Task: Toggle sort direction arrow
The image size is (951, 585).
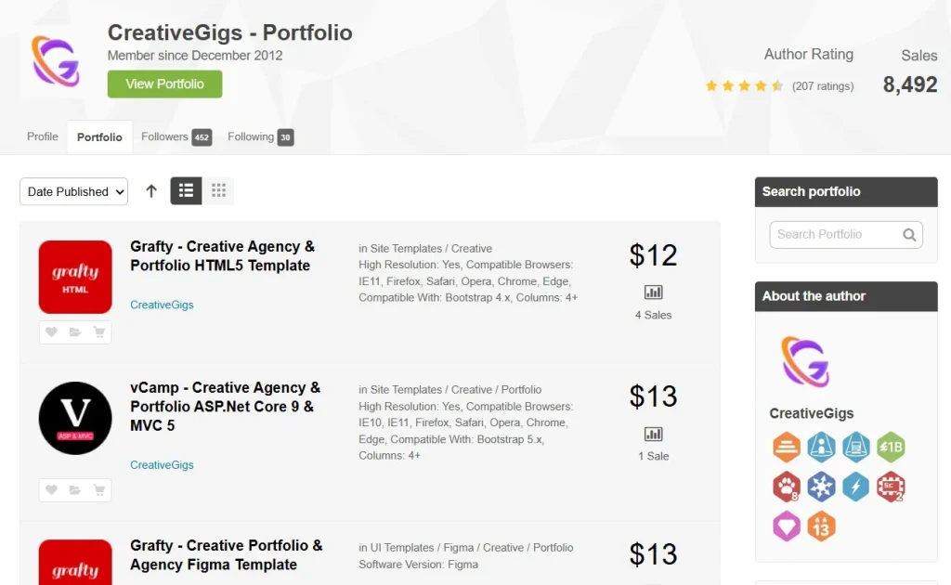Action: [151, 191]
